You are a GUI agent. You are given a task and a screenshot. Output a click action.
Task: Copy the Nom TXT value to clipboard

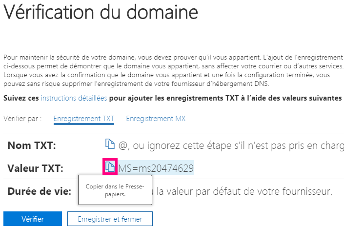pyautogui.click(x=110, y=145)
